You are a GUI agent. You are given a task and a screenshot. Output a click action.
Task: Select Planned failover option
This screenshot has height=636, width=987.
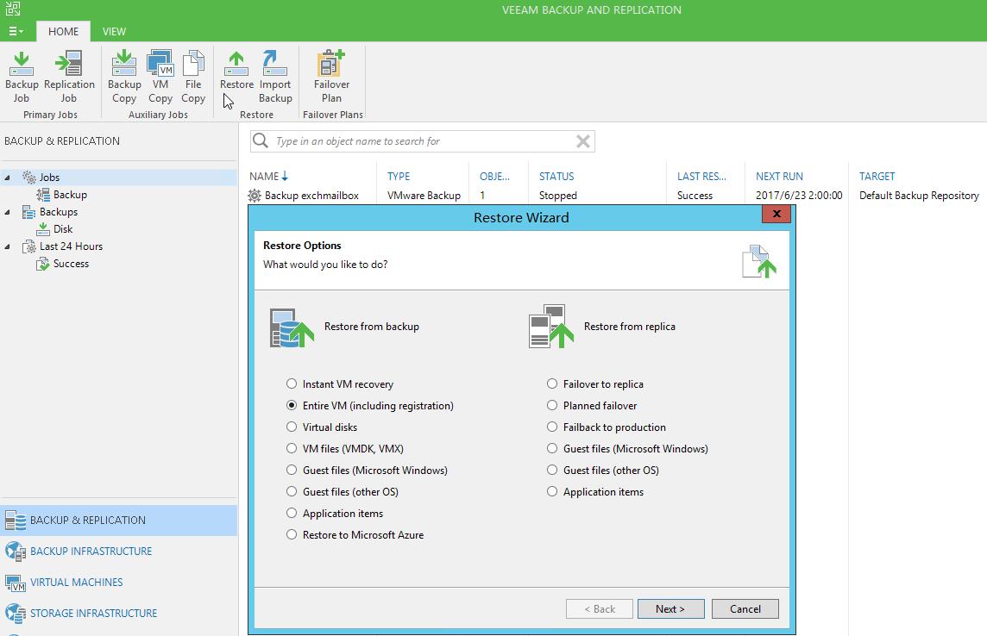[x=552, y=405]
